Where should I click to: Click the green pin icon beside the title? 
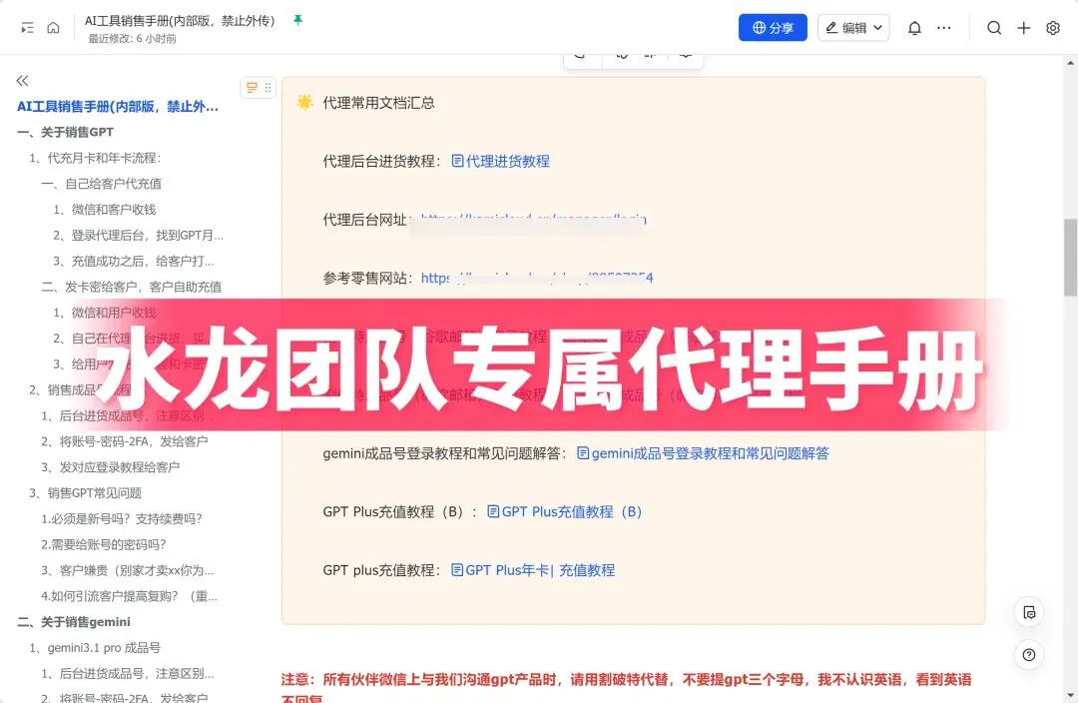point(297,20)
